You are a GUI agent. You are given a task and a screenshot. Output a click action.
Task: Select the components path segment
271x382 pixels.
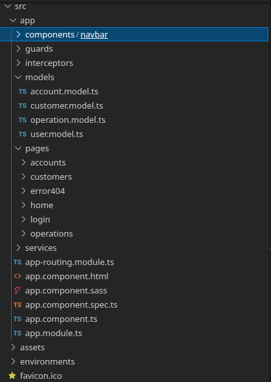50,35
